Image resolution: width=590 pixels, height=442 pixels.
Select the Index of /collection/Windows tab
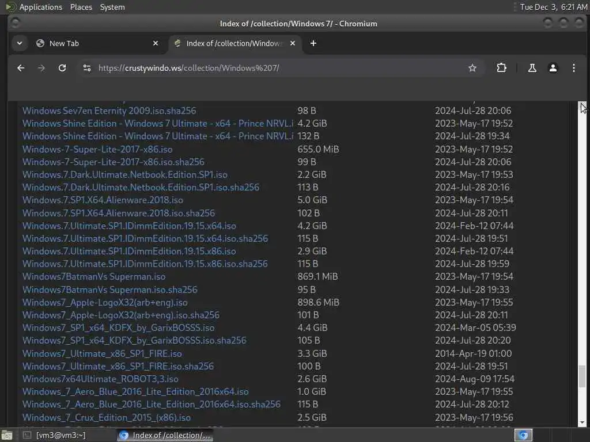point(235,43)
